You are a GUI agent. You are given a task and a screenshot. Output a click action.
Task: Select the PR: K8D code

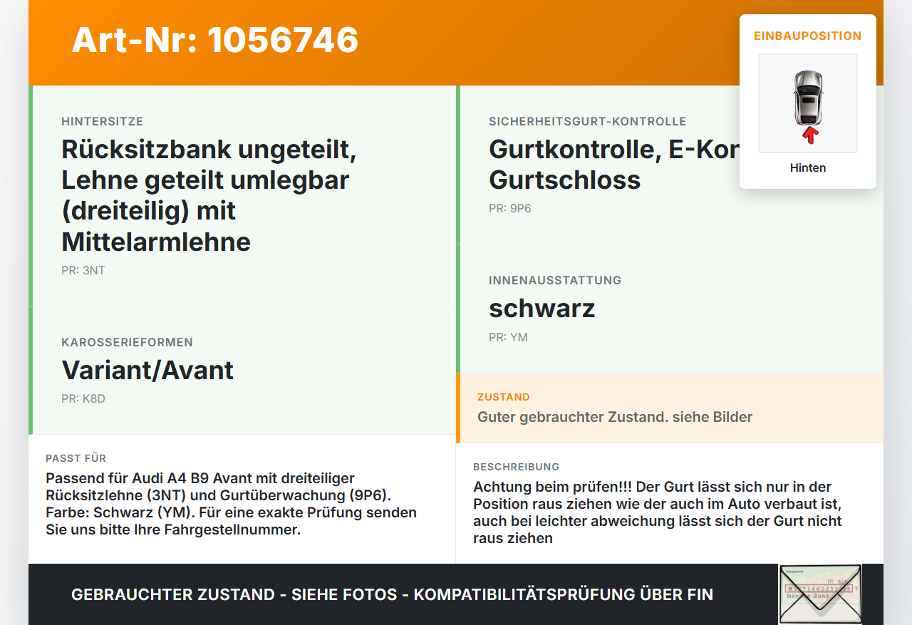pos(83,398)
